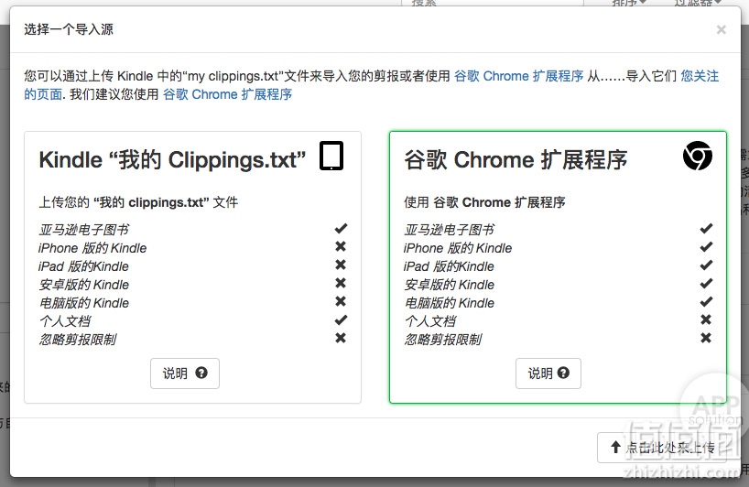
Task: Click 忽略剪报限制 cross in Chrome card
Action: click(706, 338)
